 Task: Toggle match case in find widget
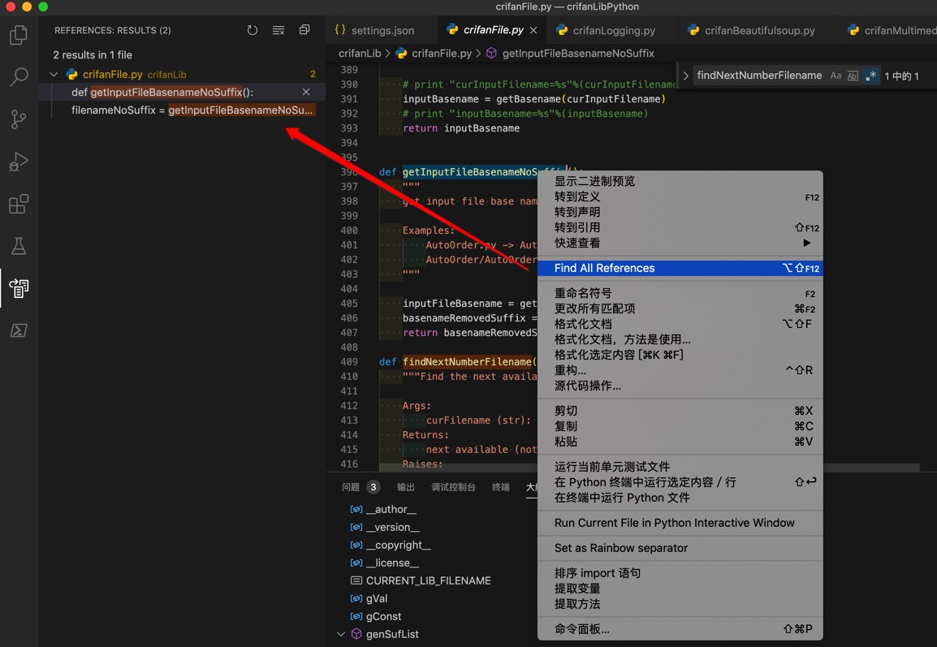pos(836,75)
